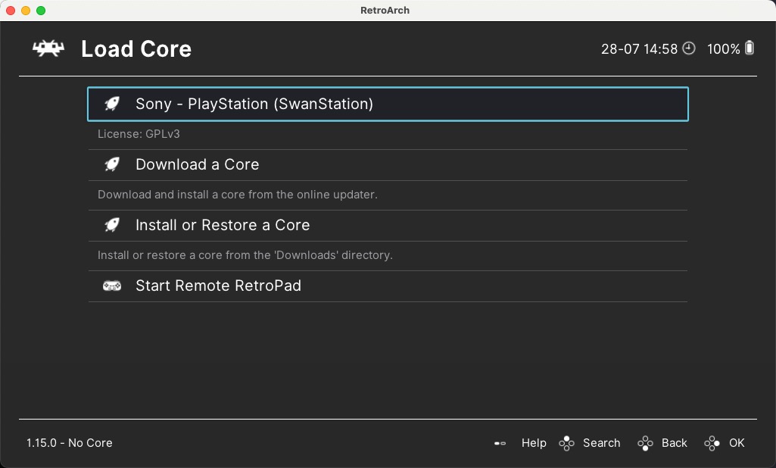776x468 pixels.
Task: Click the rocket icon next to Download a Core
Action: click(112, 164)
